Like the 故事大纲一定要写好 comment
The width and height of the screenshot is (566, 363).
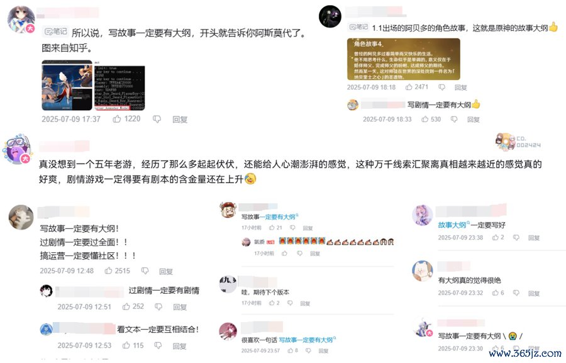tap(496, 237)
